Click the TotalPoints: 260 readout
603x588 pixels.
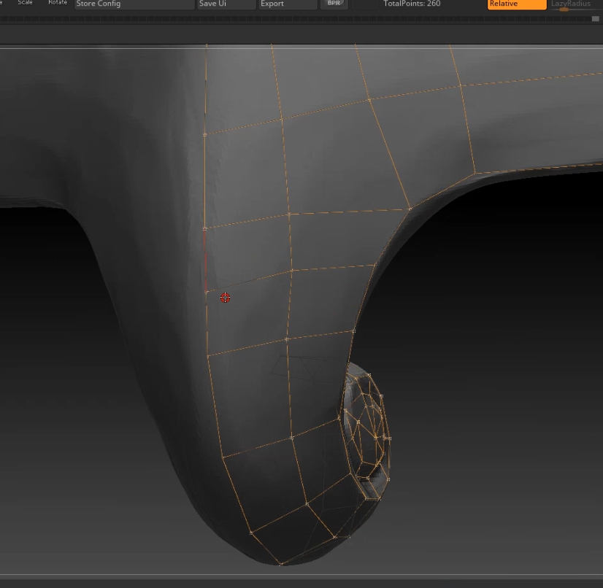(412, 4)
